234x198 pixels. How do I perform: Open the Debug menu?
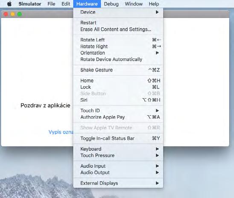tap(111, 4)
